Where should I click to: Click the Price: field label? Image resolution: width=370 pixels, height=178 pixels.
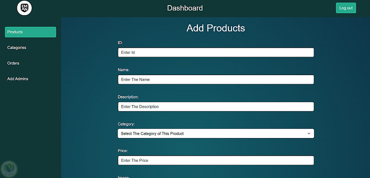[x=123, y=151]
